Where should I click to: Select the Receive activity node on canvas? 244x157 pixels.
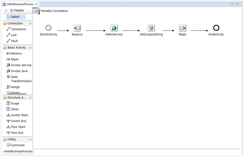pos(77,28)
